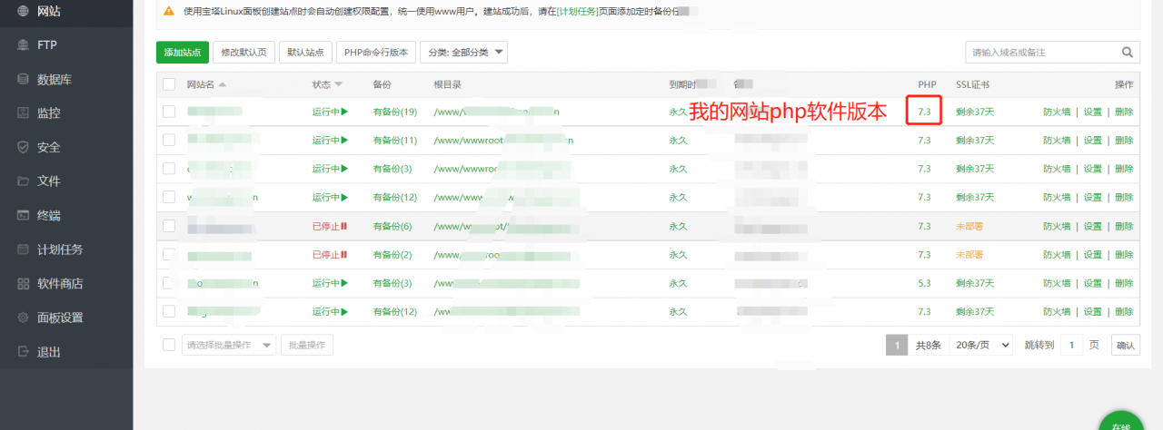Check the stopped row with 有备份(6)
The height and width of the screenshot is (430, 1163).
[x=169, y=226]
